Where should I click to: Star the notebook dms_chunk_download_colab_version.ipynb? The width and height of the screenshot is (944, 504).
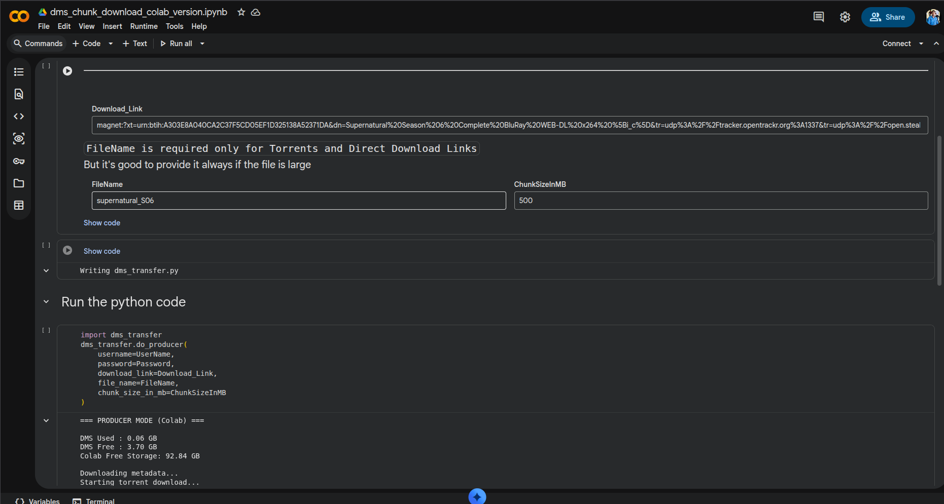241,12
